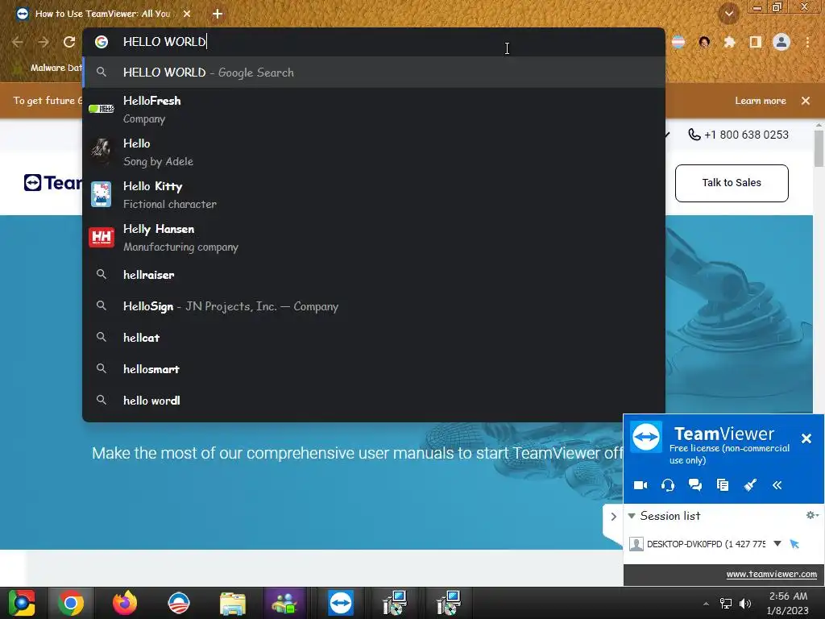Choose the HelloFresh Company suggestion
This screenshot has width=825, height=619.
374,109
